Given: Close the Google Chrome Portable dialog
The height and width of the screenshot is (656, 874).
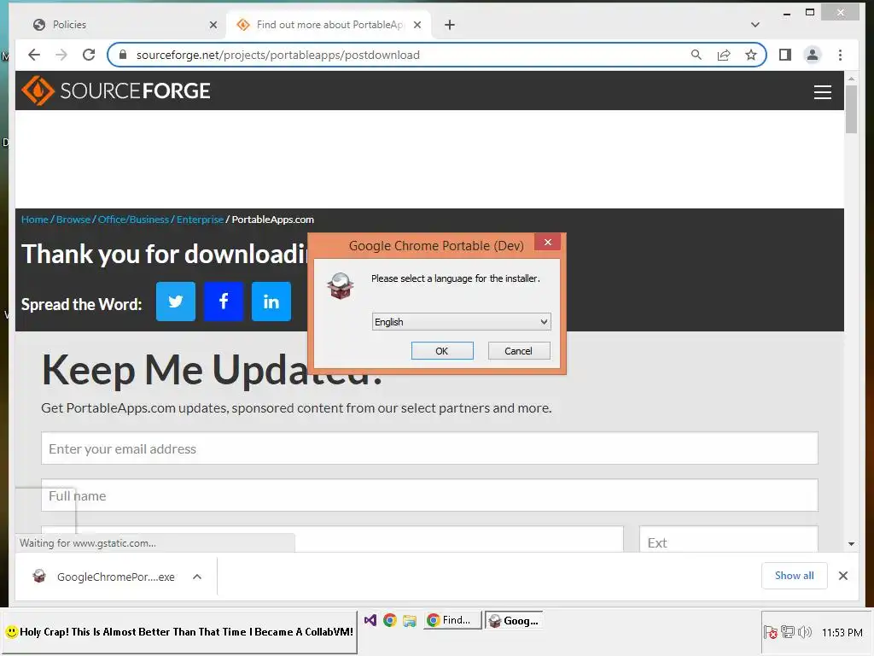Looking at the screenshot, I should pos(547,242).
